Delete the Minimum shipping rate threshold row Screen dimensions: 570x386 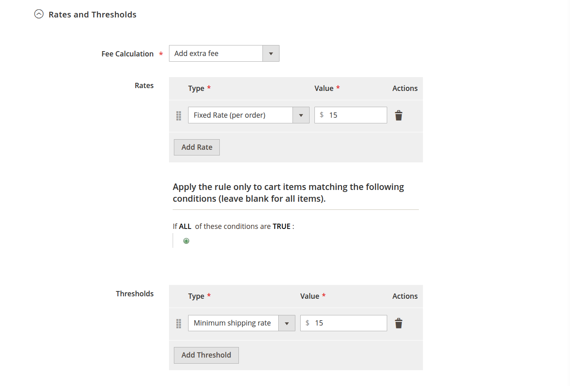399,323
